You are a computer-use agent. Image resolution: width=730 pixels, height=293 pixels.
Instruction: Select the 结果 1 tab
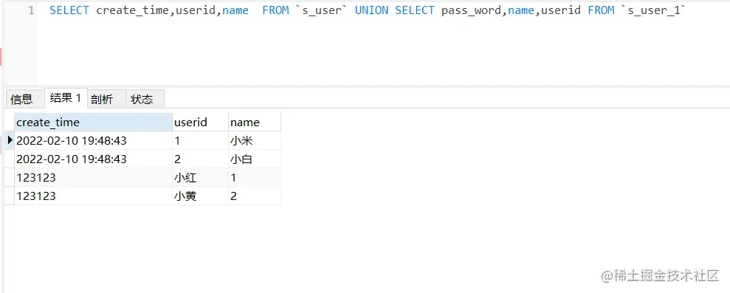coord(66,98)
